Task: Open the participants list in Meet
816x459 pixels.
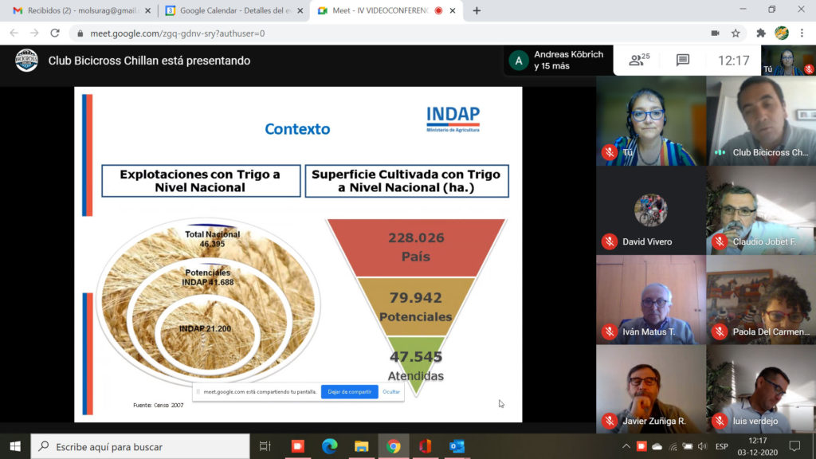Action: (x=639, y=60)
